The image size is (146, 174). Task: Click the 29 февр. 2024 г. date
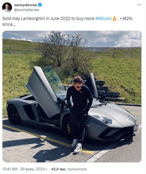click(34, 169)
